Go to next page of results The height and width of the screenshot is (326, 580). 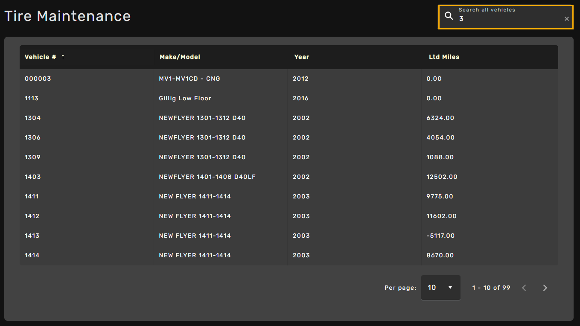(545, 288)
